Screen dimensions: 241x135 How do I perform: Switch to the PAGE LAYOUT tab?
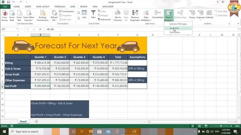(43, 7)
